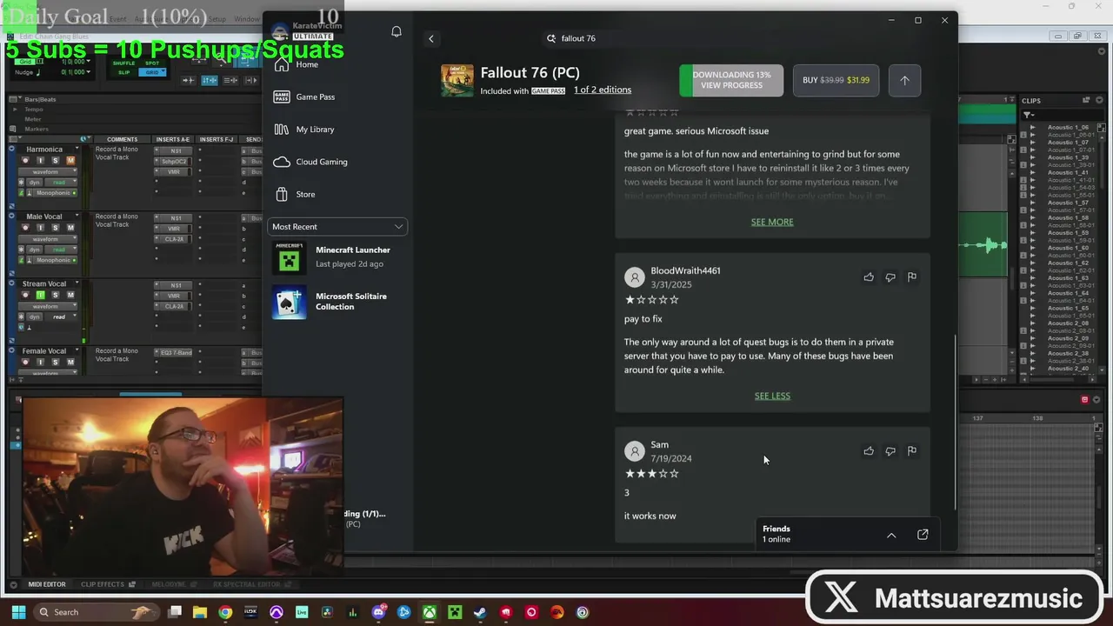The image size is (1113, 626).
Task: Open Xbox app notifications bell
Action: (396, 31)
